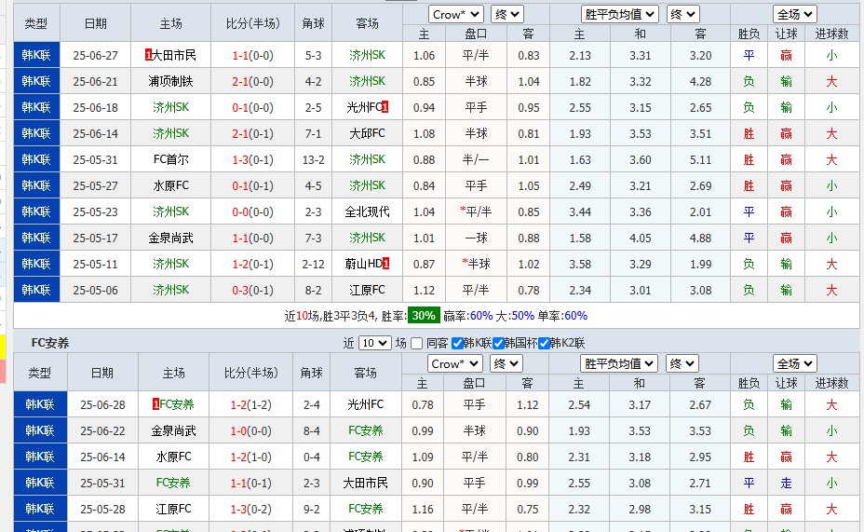Screen dimensions: 864x532
Task: Click the green 30% win rate badge
Action: tap(424, 316)
